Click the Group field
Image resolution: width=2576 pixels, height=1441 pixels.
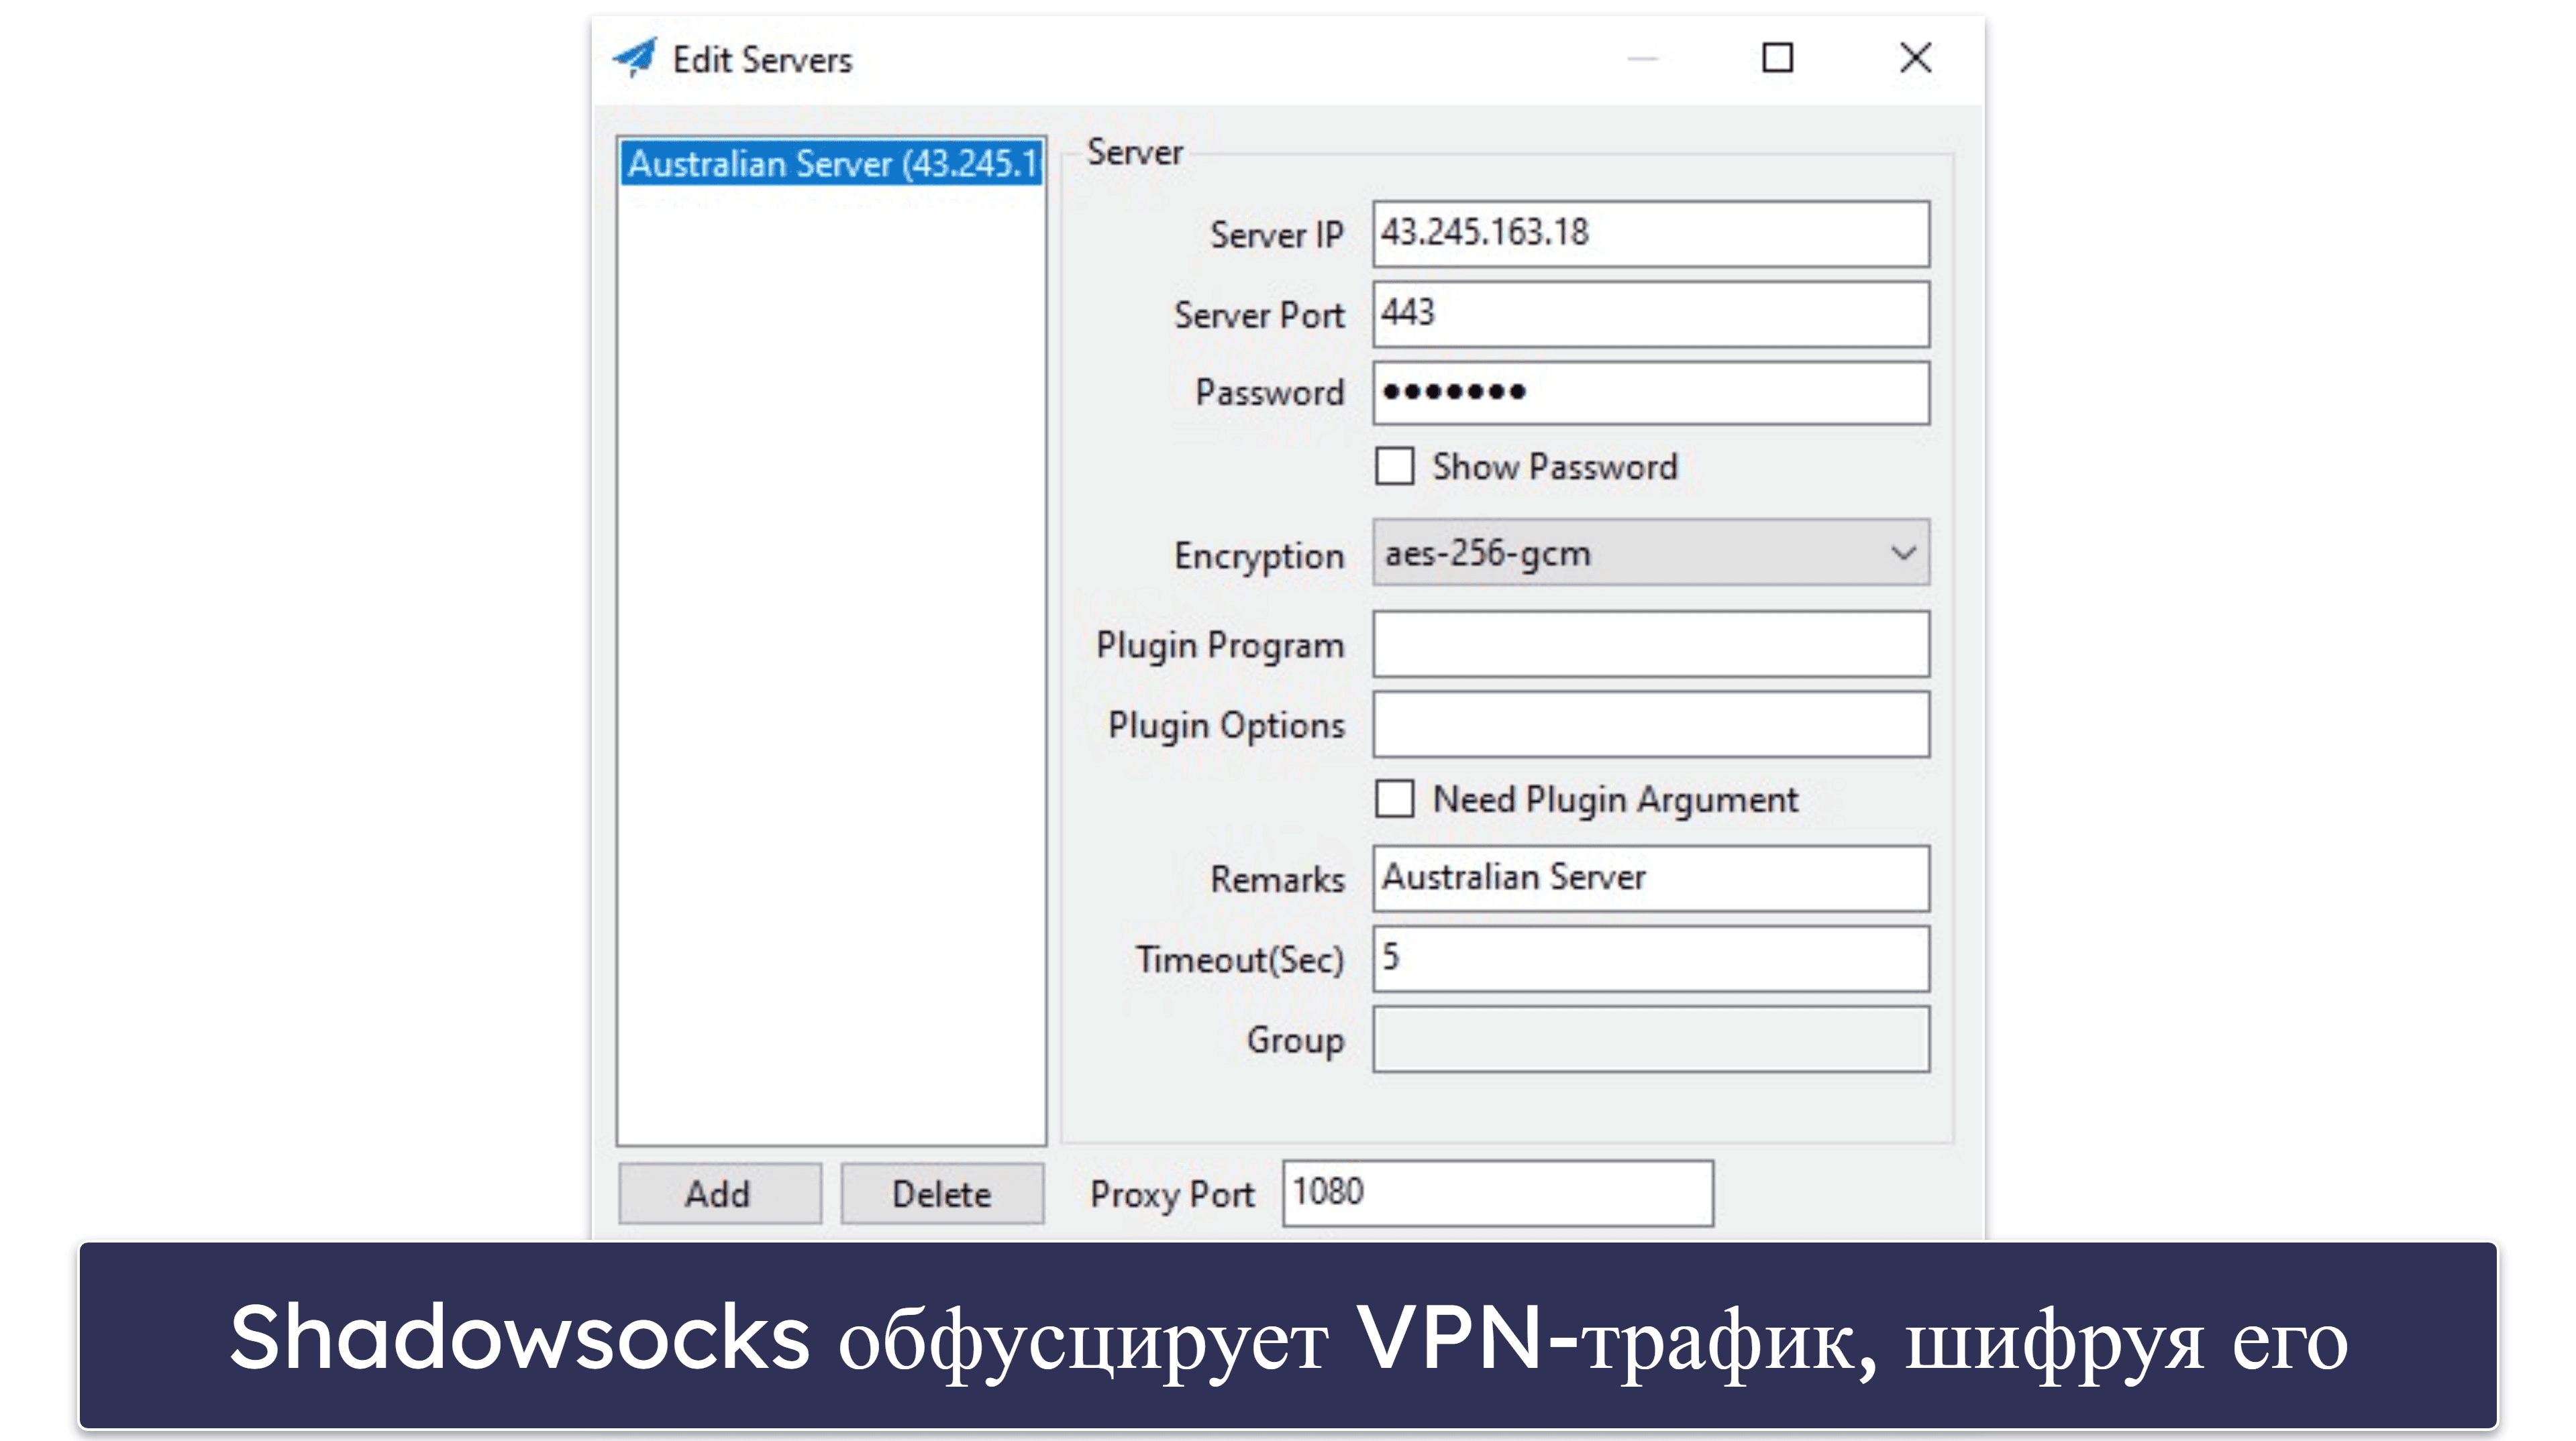coord(1650,1039)
